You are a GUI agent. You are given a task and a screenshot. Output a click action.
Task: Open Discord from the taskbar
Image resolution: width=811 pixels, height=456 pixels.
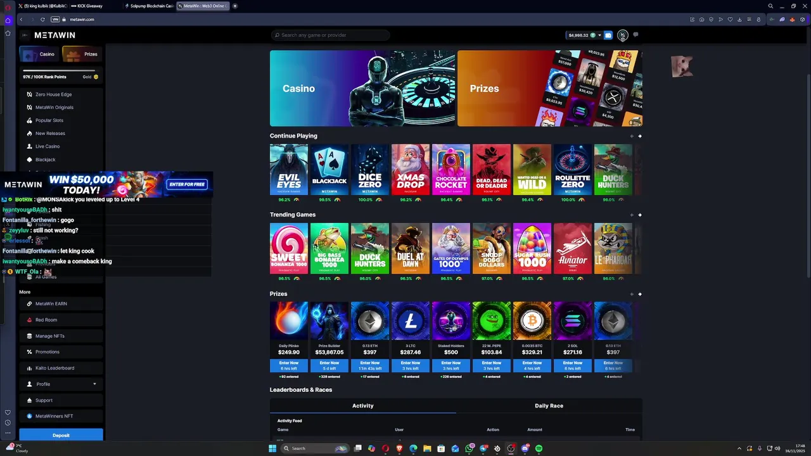tap(525, 448)
